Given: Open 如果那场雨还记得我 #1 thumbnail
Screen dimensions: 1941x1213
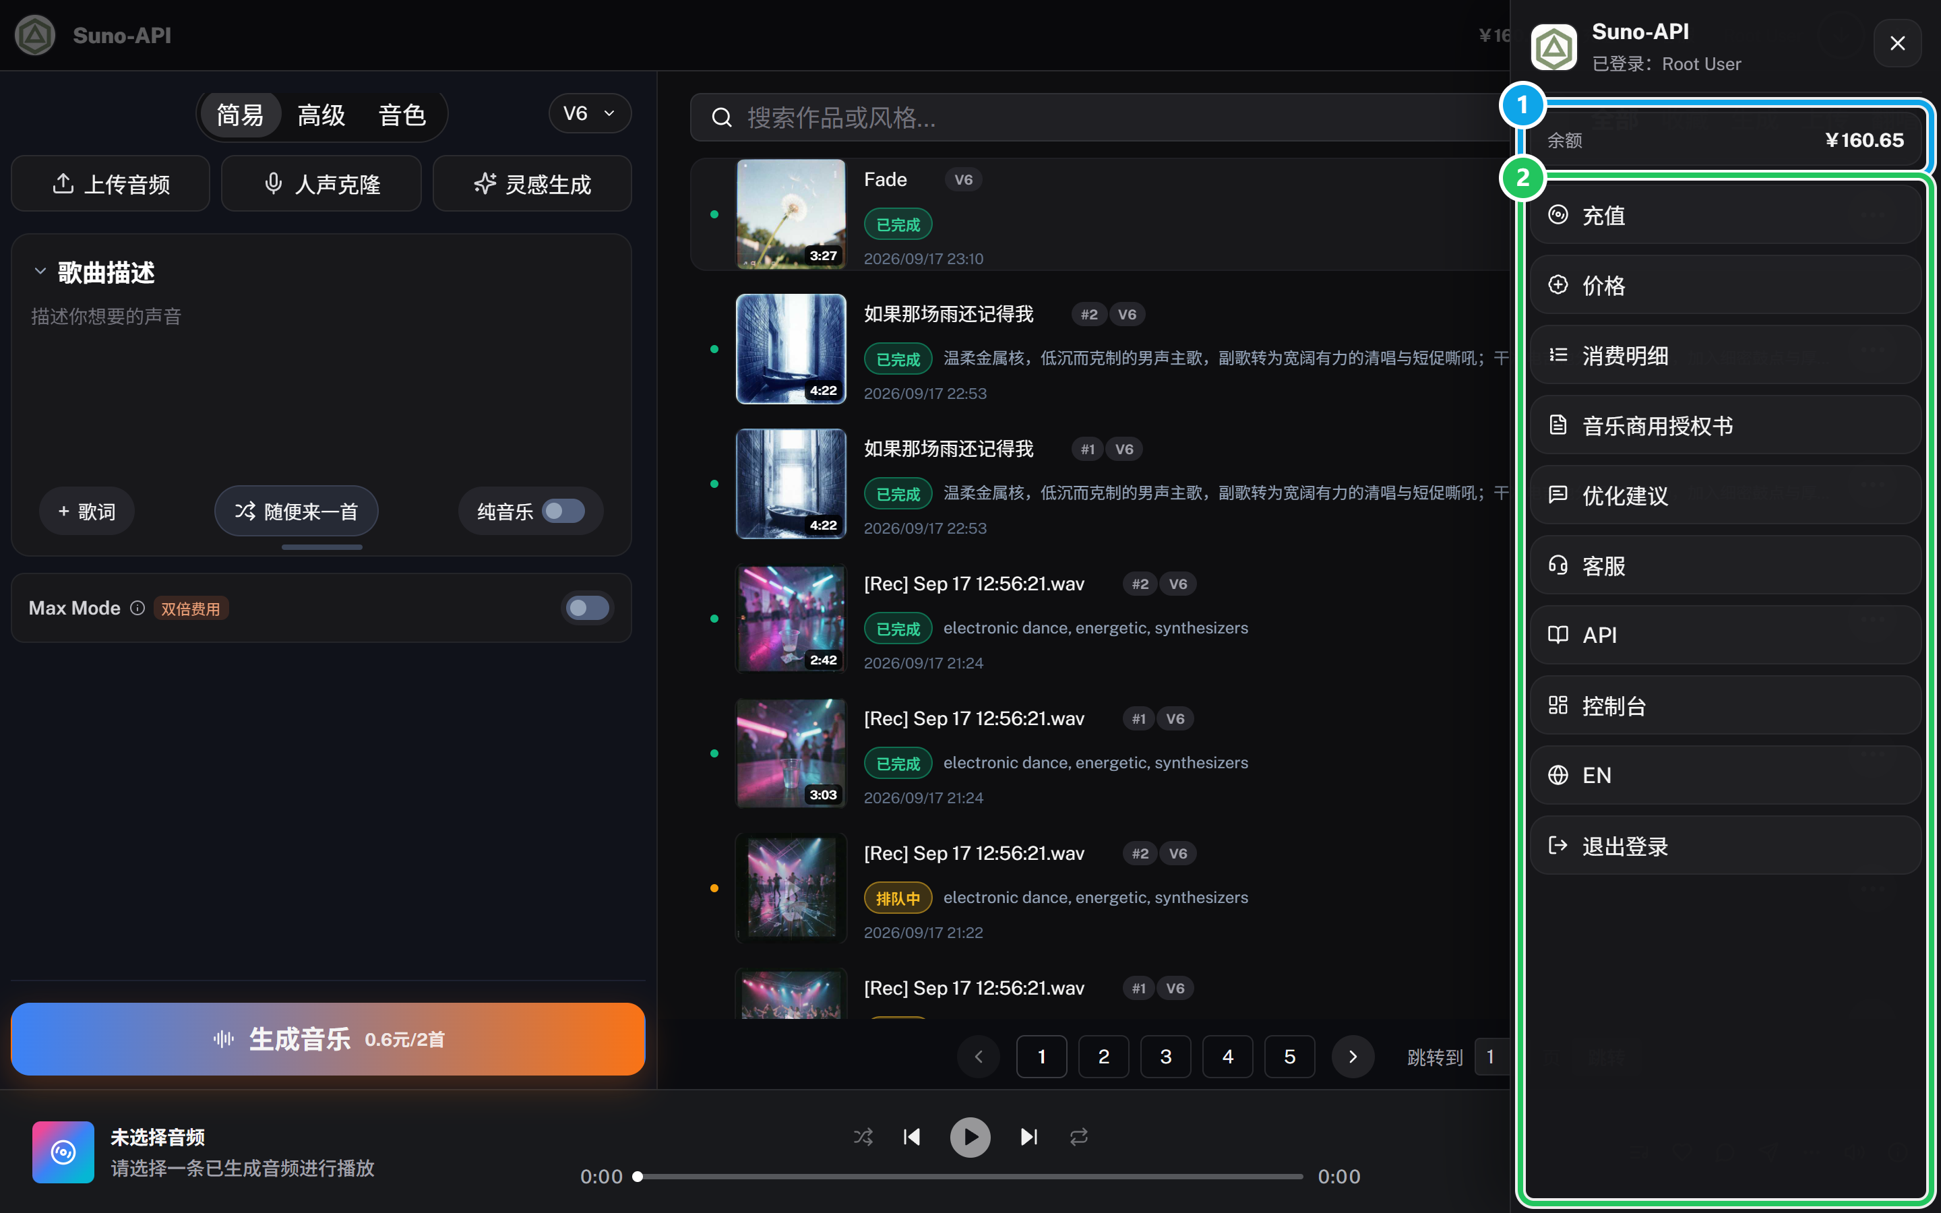Looking at the screenshot, I should pos(791,483).
